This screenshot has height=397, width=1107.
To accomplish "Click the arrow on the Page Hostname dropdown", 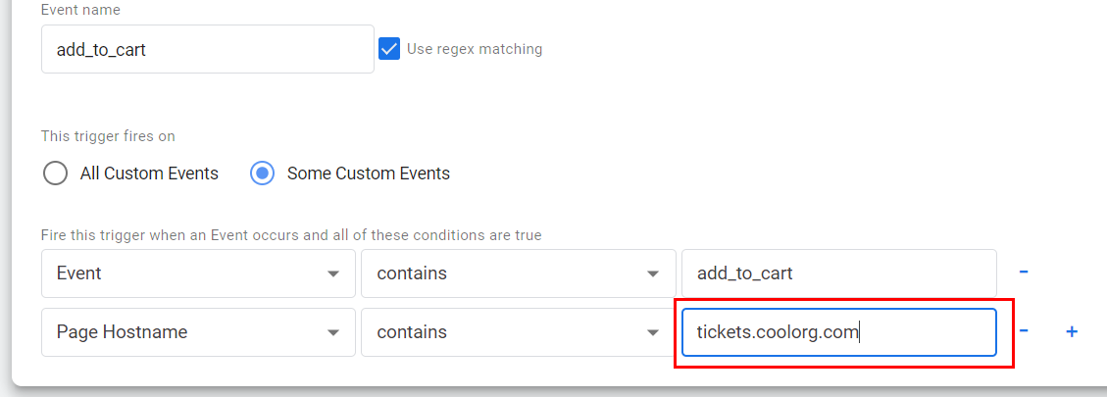I will (x=333, y=332).
